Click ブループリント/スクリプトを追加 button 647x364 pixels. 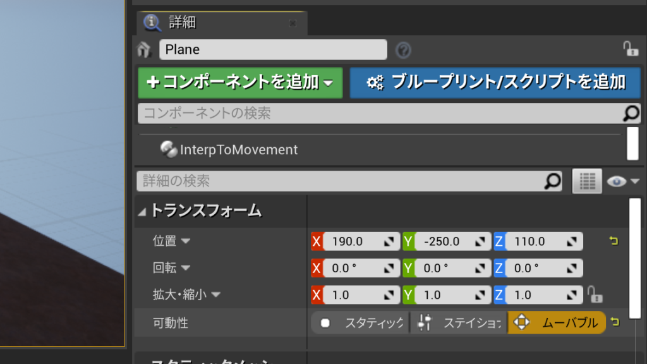pyautogui.click(x=495, y=82)
